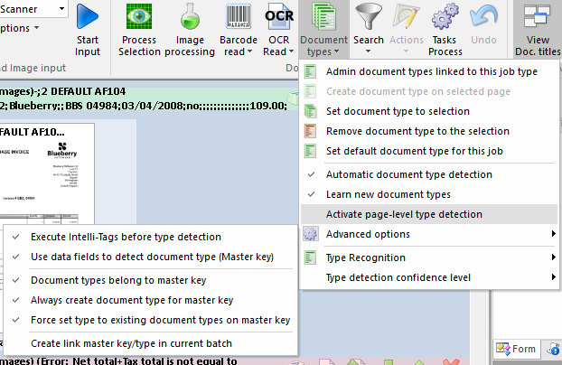Click the Barcode read icon
Screen dimensions: 562x365
click(x=236, y=19)
